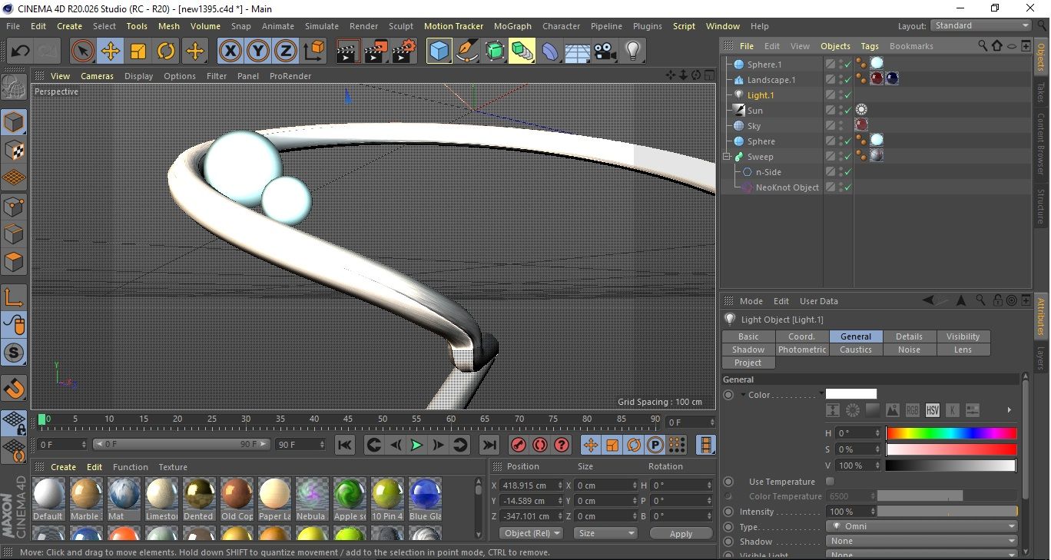
Task: Toggle the NeoKnot Object enable checkmark
Action: (847, 187)
